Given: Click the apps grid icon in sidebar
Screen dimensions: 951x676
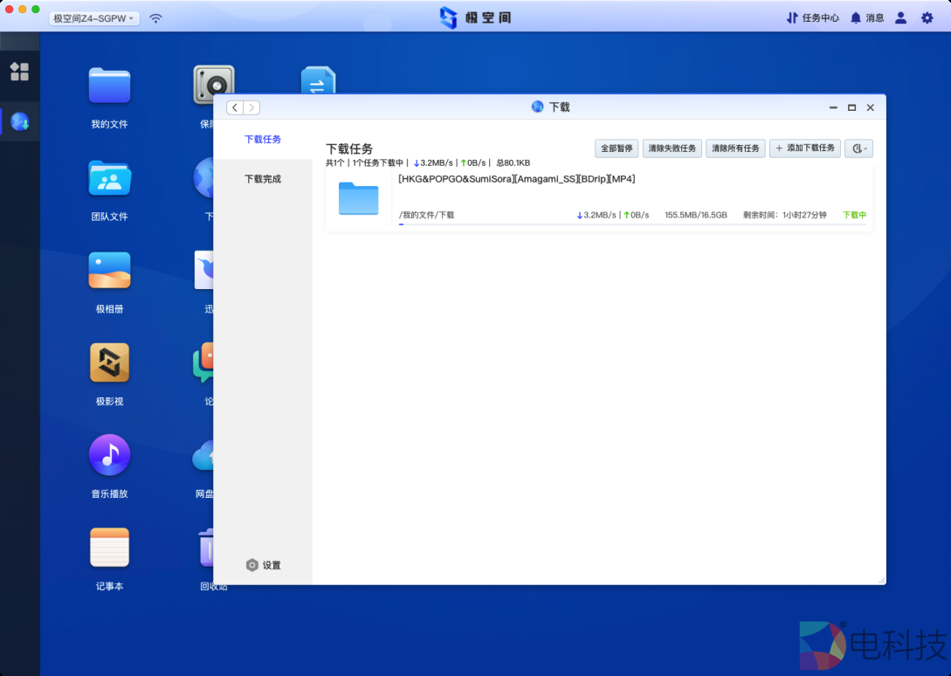Looking at the screenshot, I should pyautogui.click(x=19, y=72).
